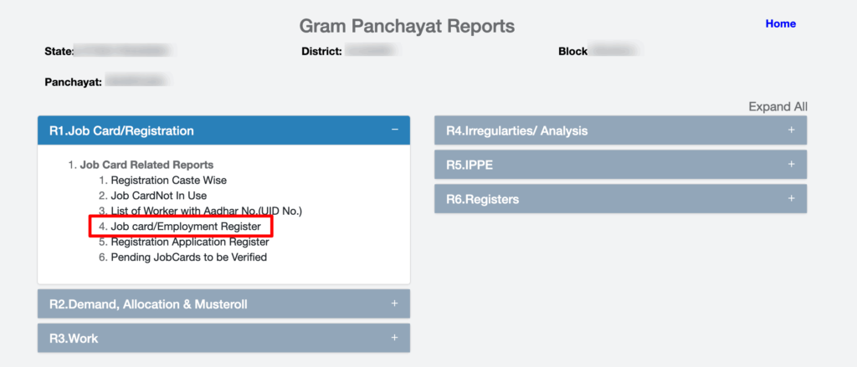Open List of Worker with Aadhar No. report
This screenshot has height=367, width=857.
[x=206, y=211]
